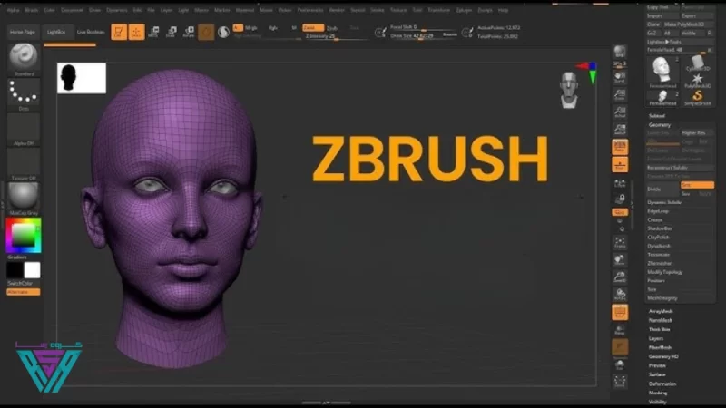
Task: Click the Frame mesh icon
Action: [620, 242]
